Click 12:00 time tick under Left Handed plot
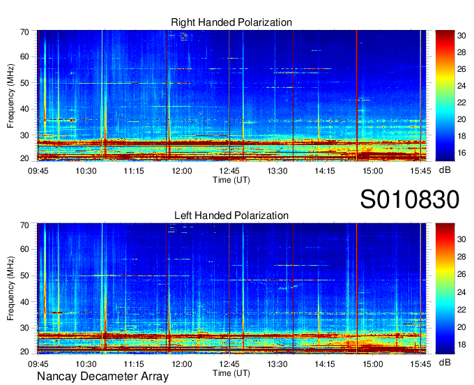This screenshot has height=385, width=474. click(182, 364)
